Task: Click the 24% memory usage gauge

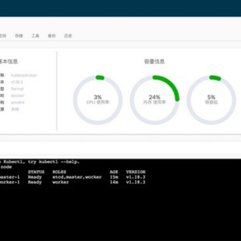Action: (x=155, y=100)
